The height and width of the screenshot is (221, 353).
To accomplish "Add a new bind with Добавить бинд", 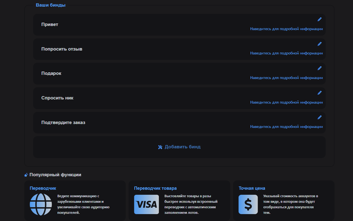I will (x=179, y=147).
